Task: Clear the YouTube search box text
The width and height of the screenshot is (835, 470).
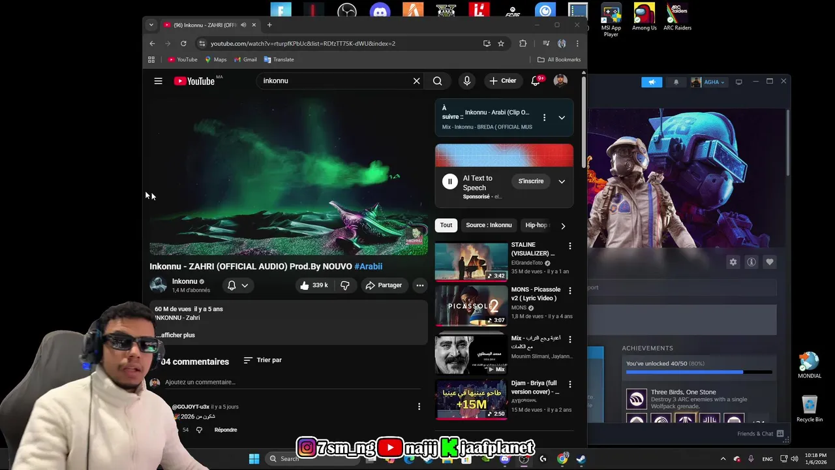Action: click(416, 81)
